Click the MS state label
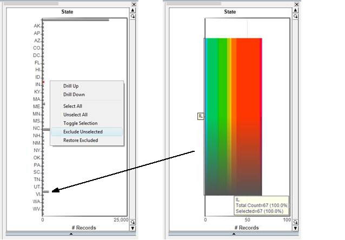 37,121
